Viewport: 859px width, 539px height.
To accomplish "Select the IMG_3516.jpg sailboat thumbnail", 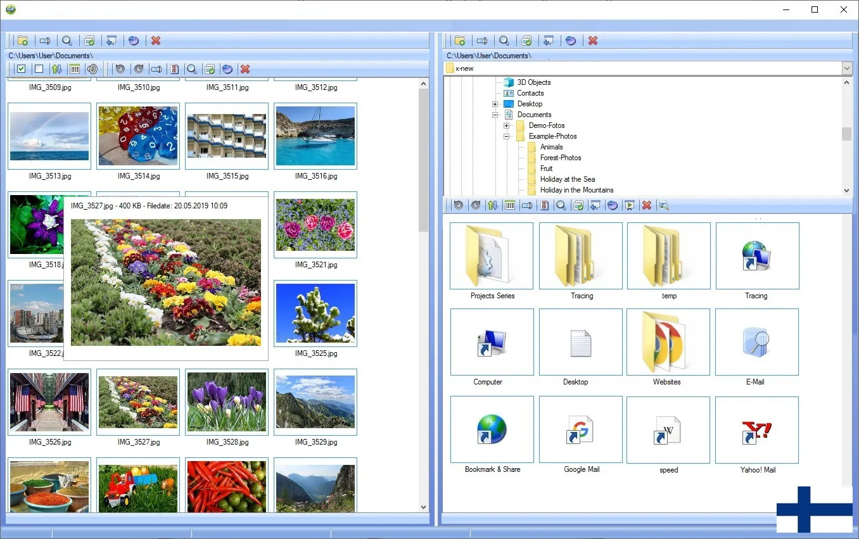I will 315,136.
